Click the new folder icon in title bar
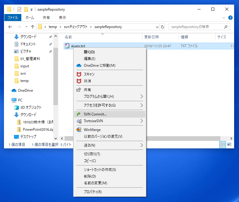This screenshot has width=239, height=202. coord(26,9)
